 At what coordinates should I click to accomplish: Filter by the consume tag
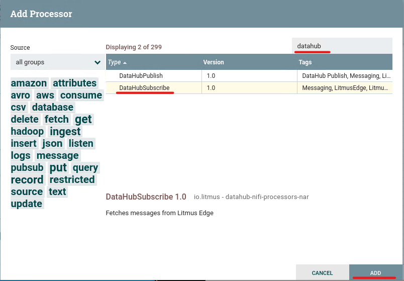coord(81,95)
